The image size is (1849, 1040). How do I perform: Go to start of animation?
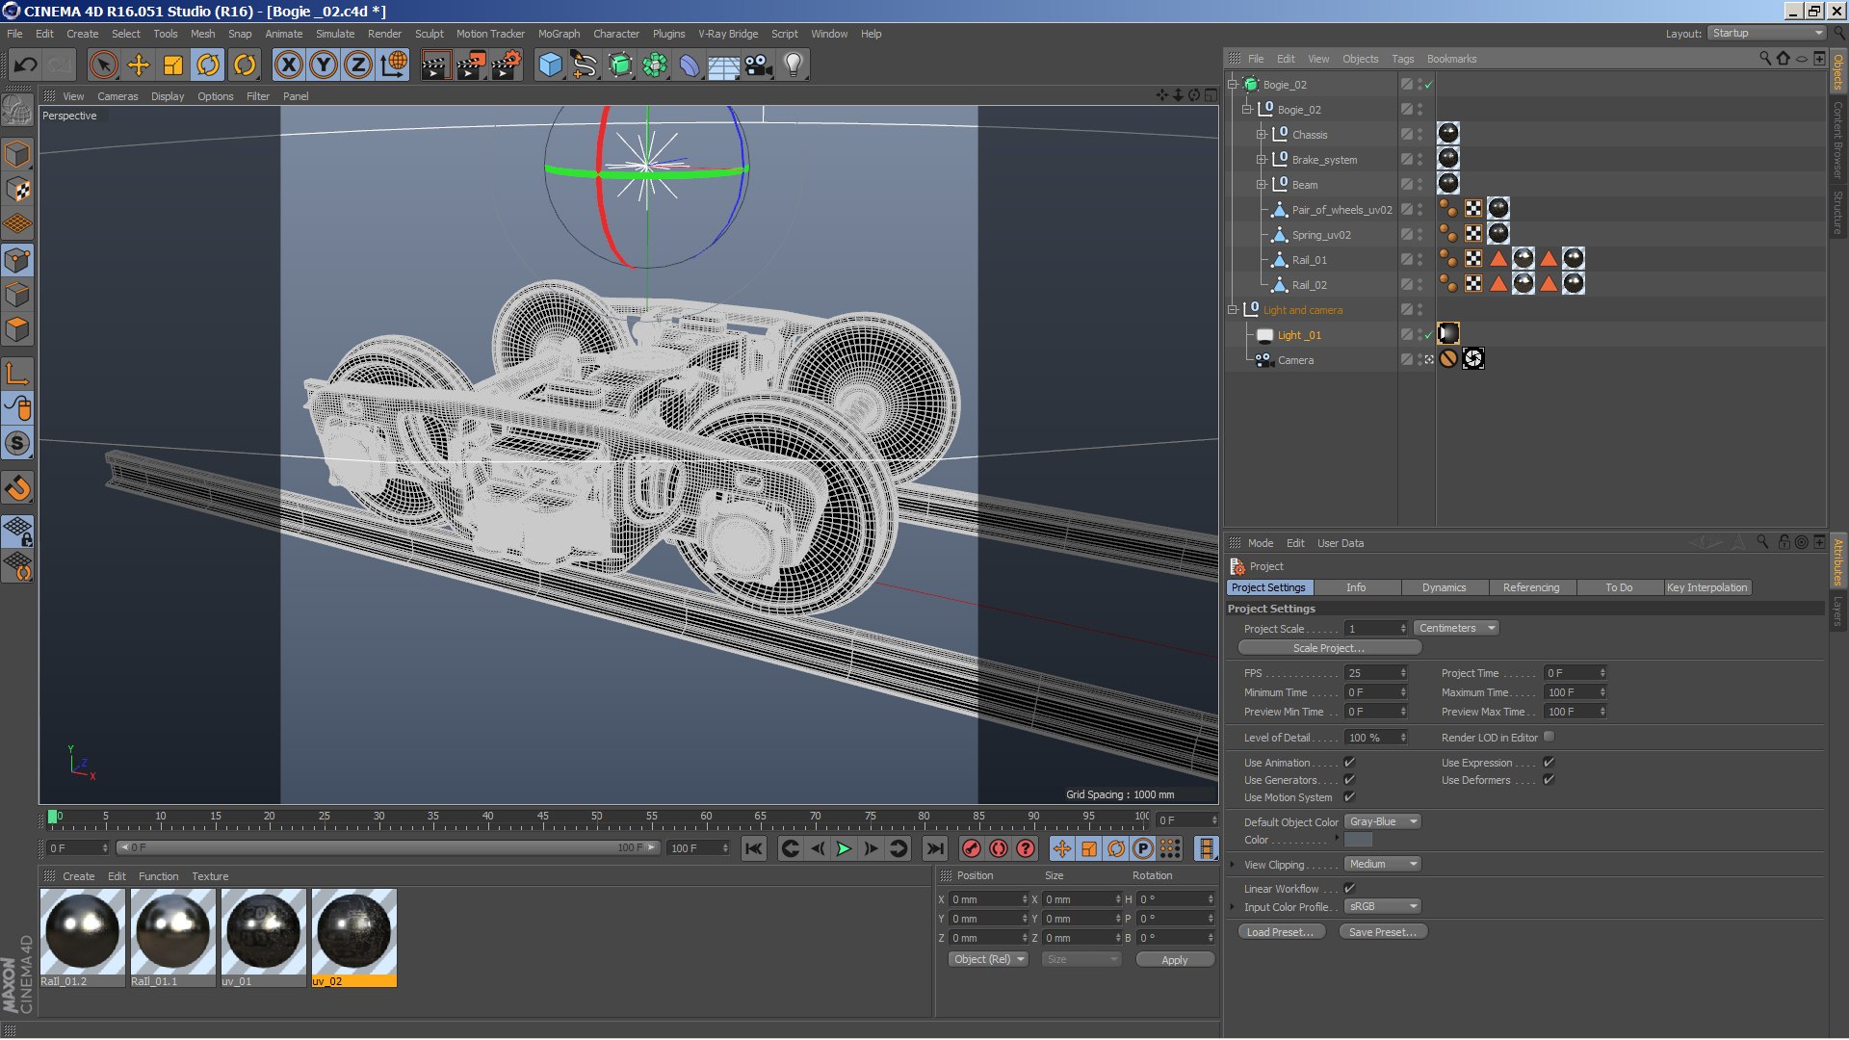(x=754, y=848)
